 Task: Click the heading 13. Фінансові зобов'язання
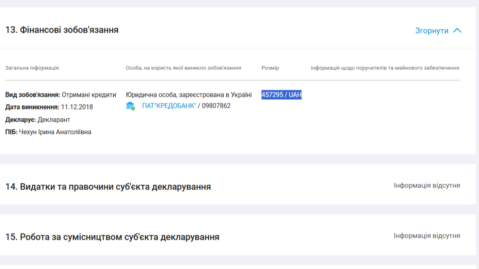click(x=62, y=30)
